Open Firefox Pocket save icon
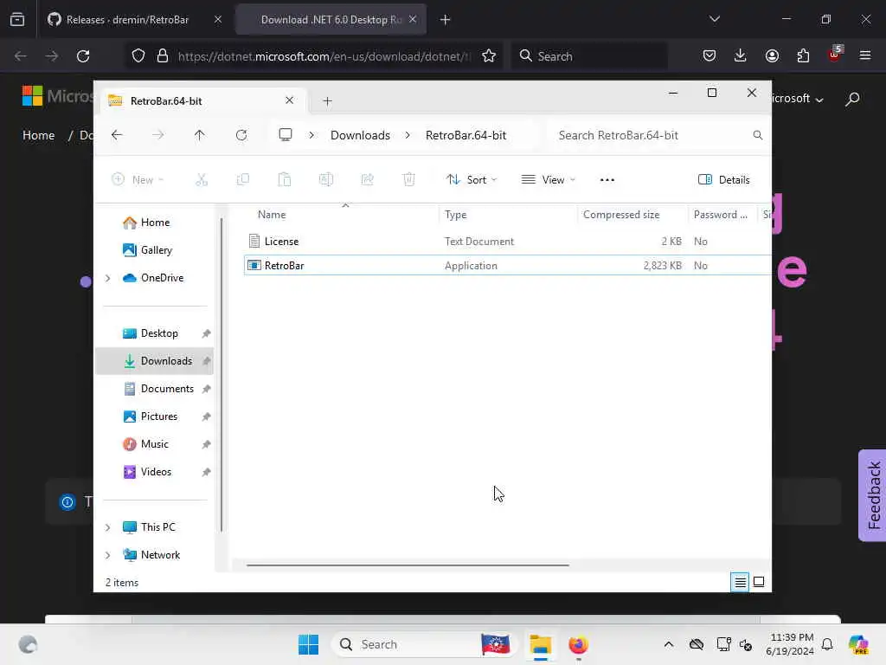The width and height of the screenshot is (886, 665). click(x=709, y=55)
